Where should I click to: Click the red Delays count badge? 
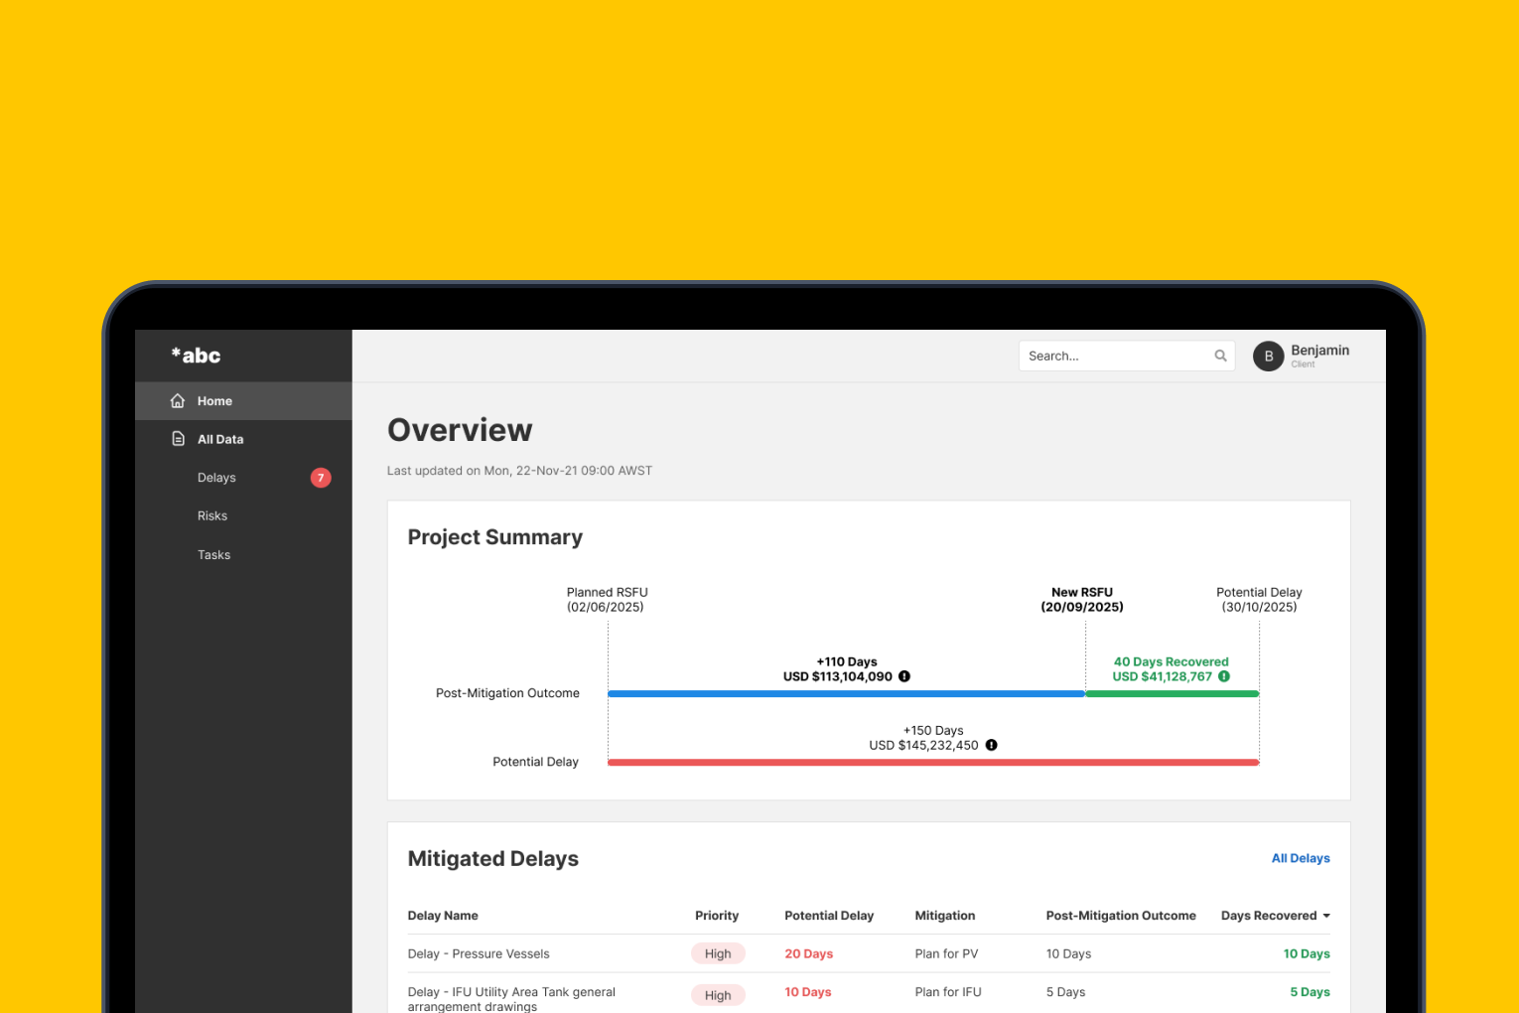tap(321, 478)
